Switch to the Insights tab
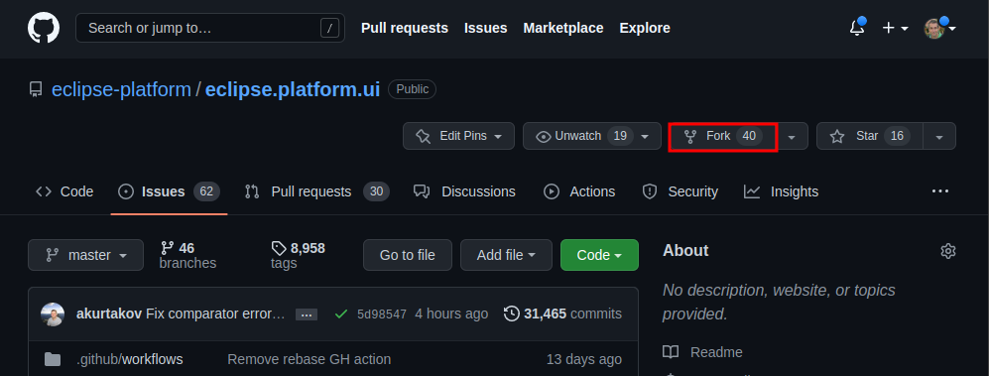Screen dimensions: 989x376 click(x=781, y=191)
